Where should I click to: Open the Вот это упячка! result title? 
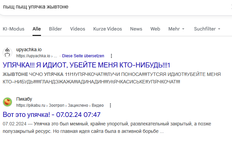(x=51, y=115)
